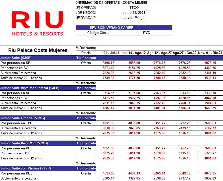
Task: Select the price 3013.83
Action: [185, 93]
